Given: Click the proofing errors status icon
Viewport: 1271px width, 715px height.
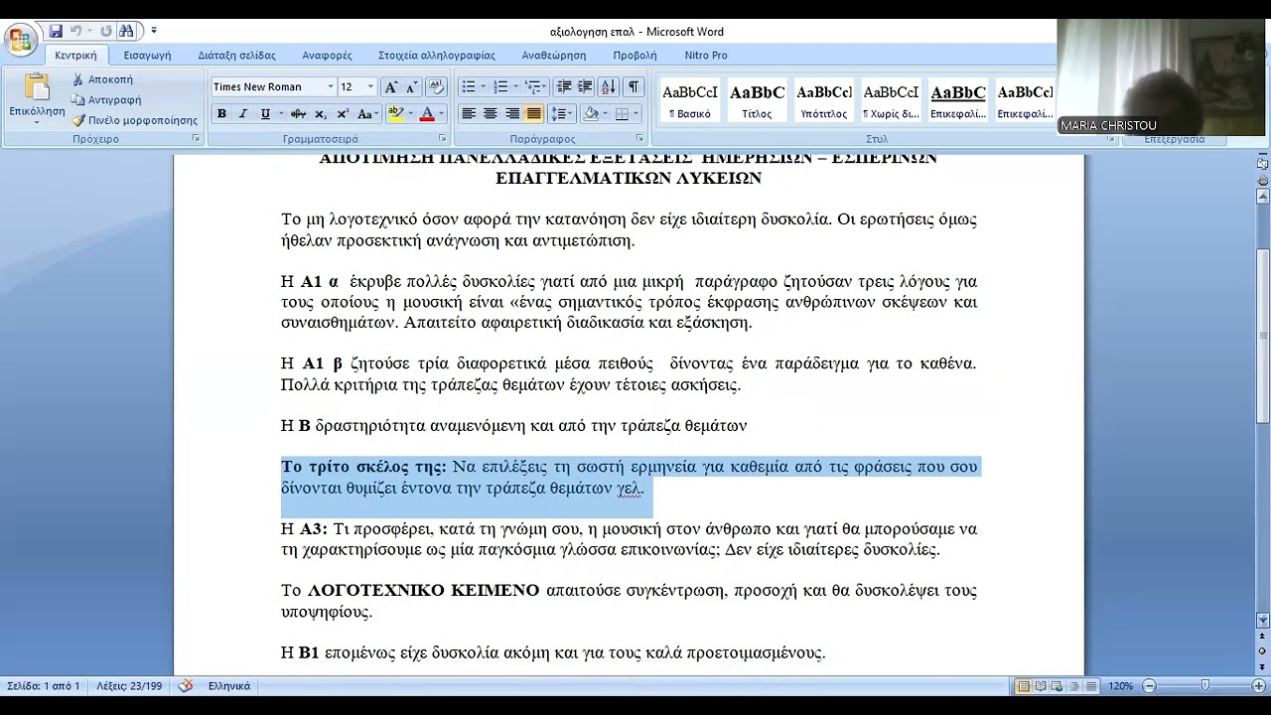Looking at the screenshot, I should [x=186, y=685].
